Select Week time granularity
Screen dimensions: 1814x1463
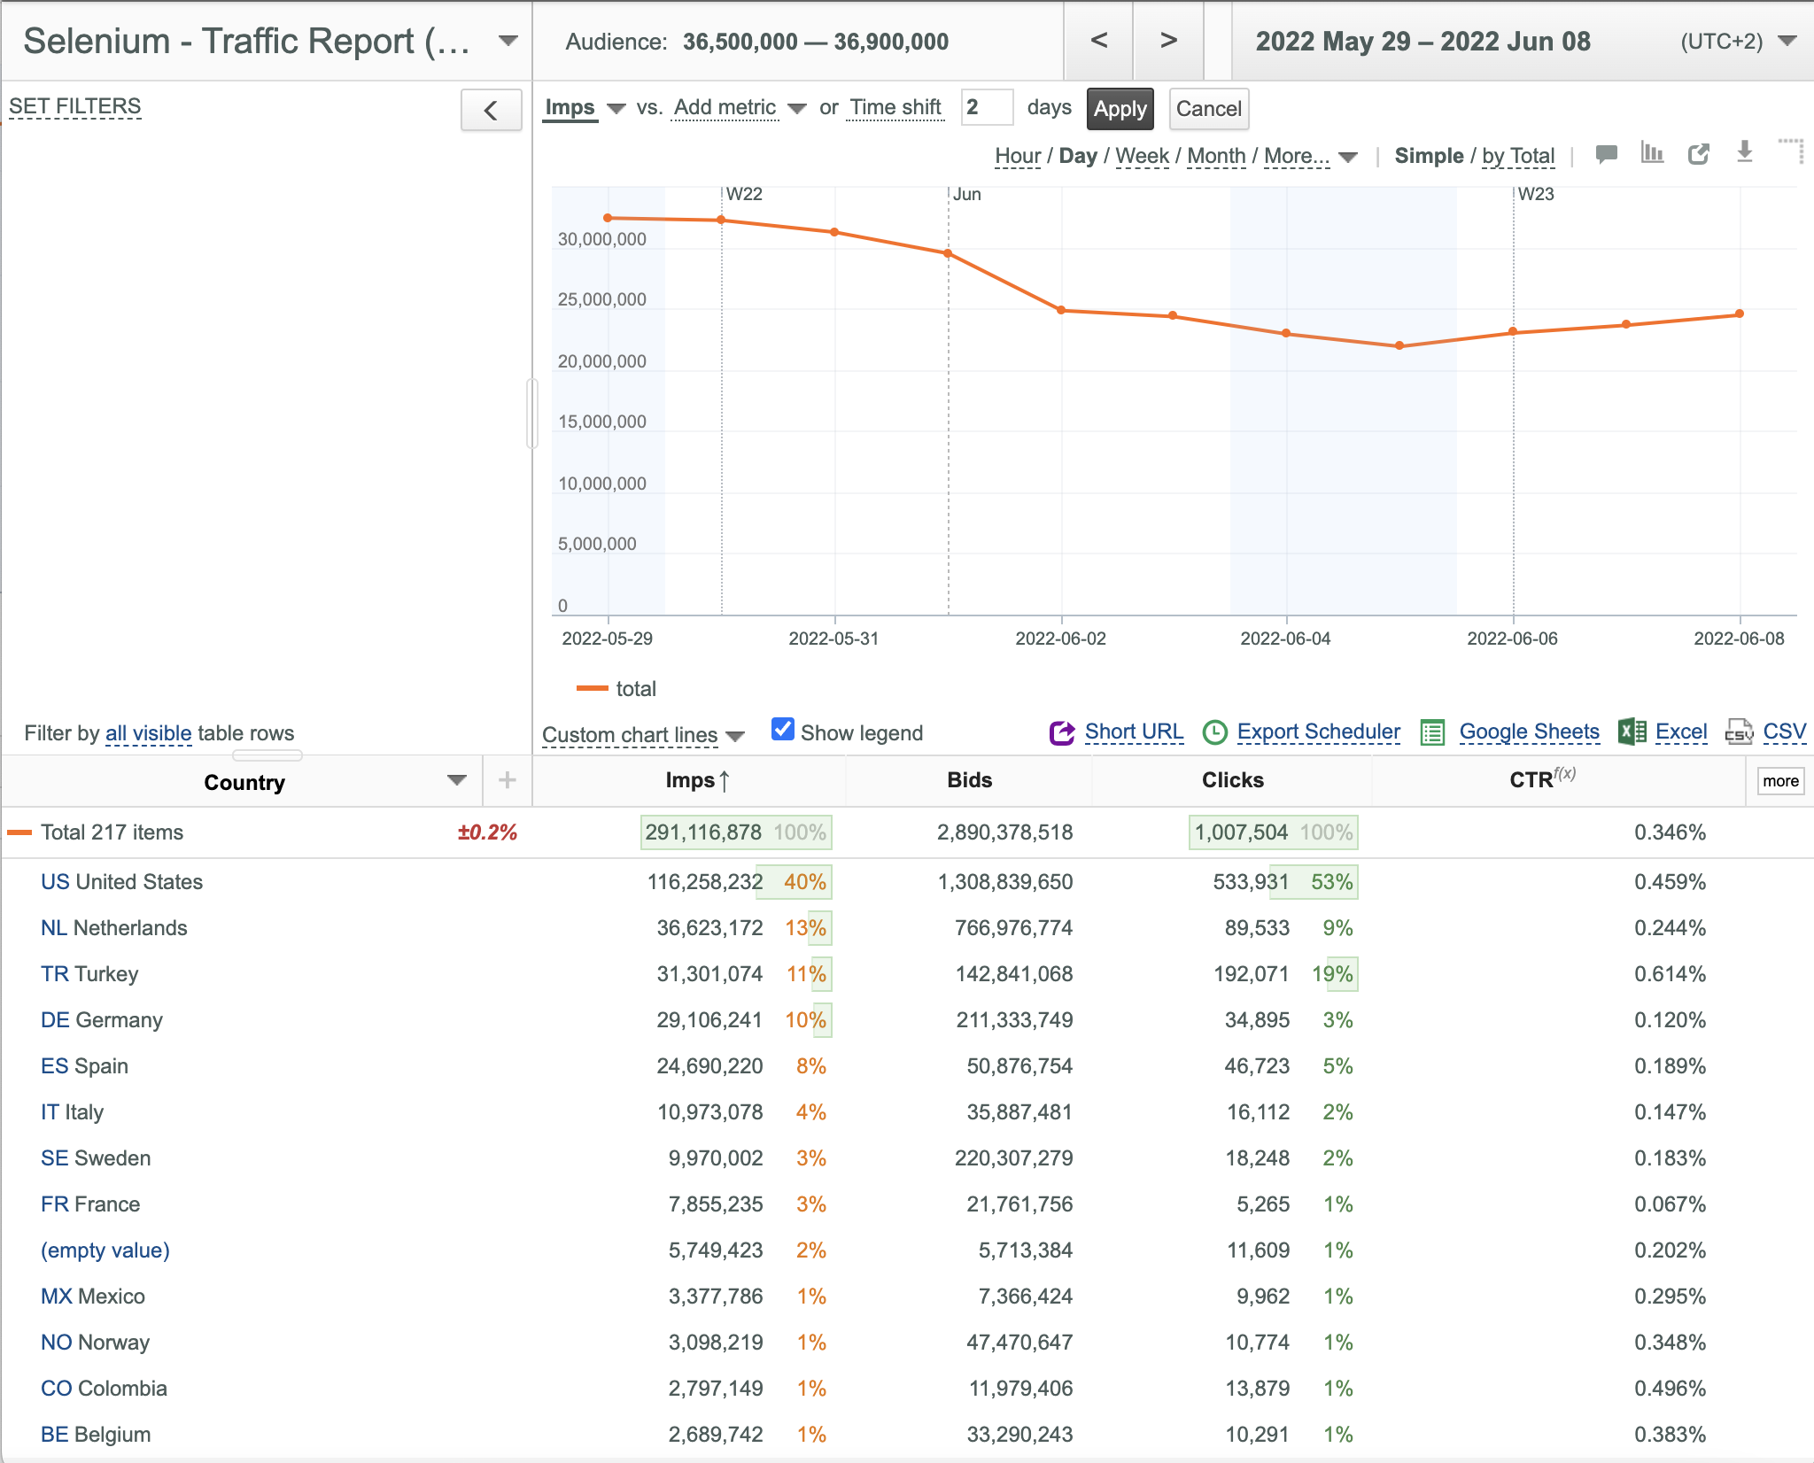point(1142,157)
